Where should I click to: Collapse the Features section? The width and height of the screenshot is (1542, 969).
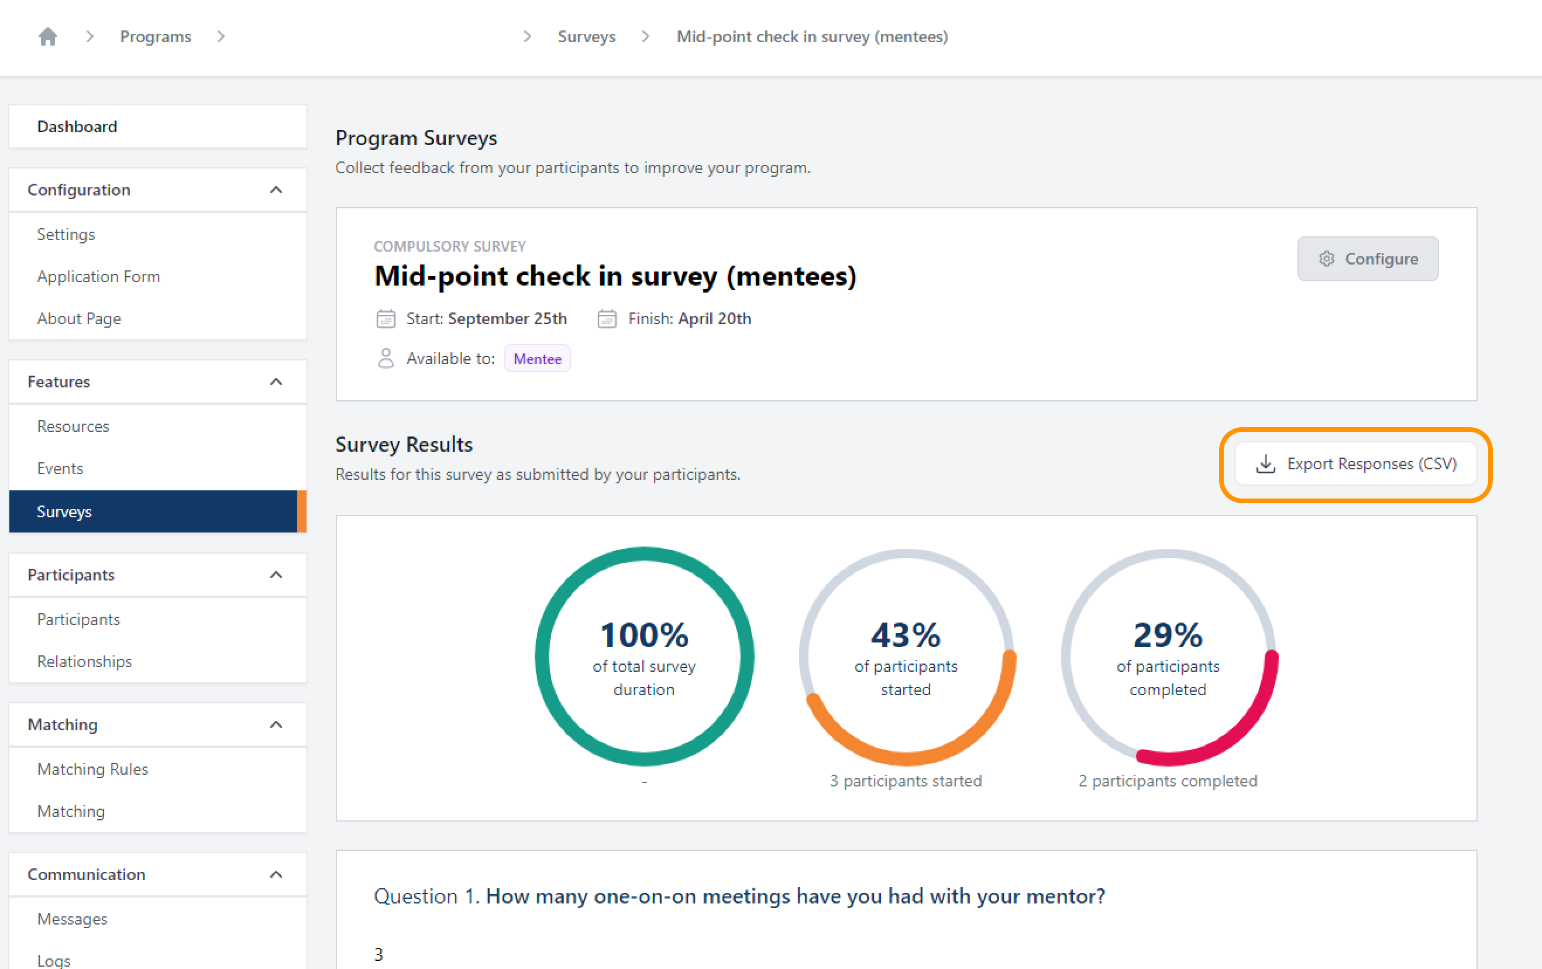click(276, 381)
